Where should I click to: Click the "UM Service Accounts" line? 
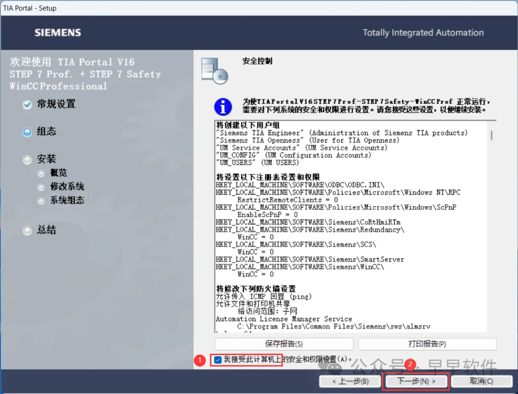[x=301, y=148]
